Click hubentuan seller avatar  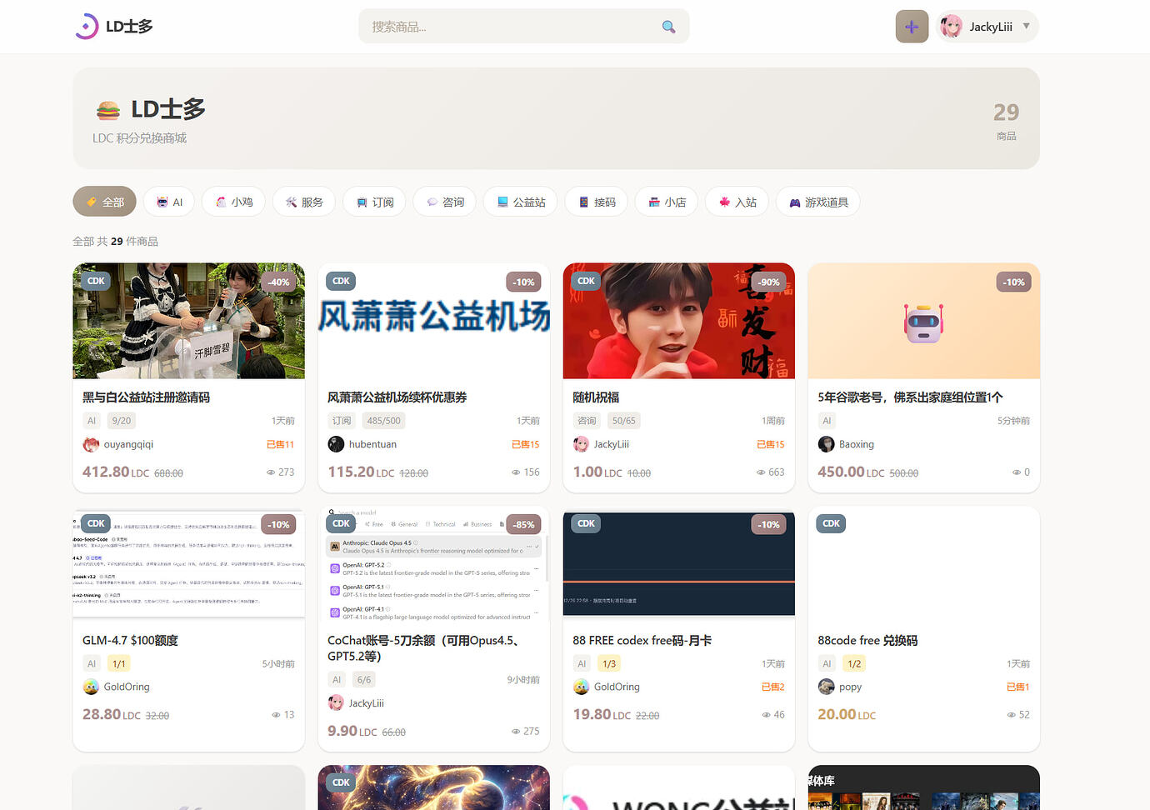click(x=336, y=444)
